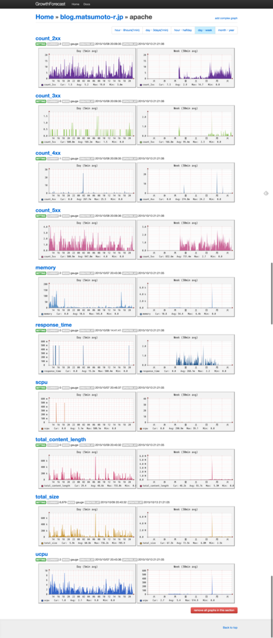Click the vertical page scrollbar thumb
Screen dimensions: 273x638
(x=272, y=293)
